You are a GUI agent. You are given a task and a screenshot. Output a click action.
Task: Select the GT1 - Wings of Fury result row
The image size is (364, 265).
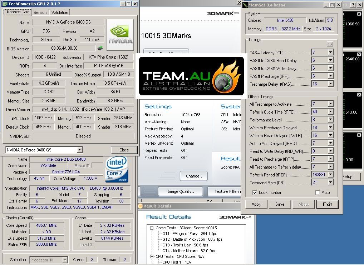(190, 234)
